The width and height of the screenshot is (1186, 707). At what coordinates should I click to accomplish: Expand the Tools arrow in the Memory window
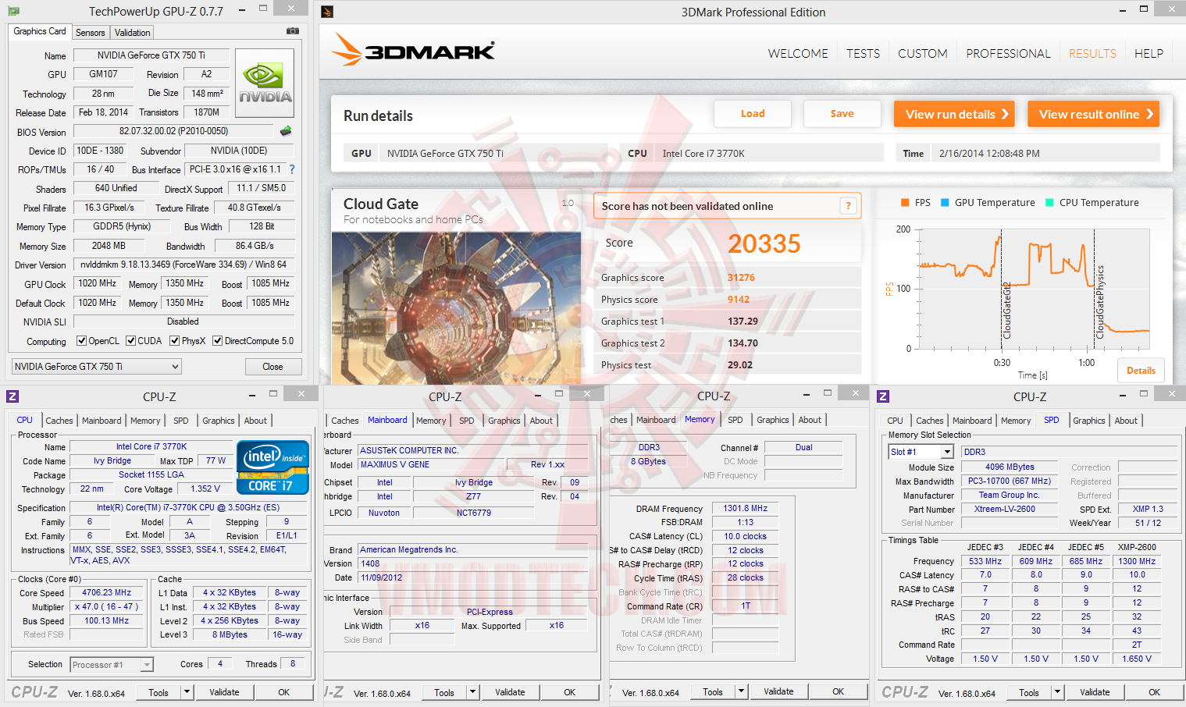(742, 691)
